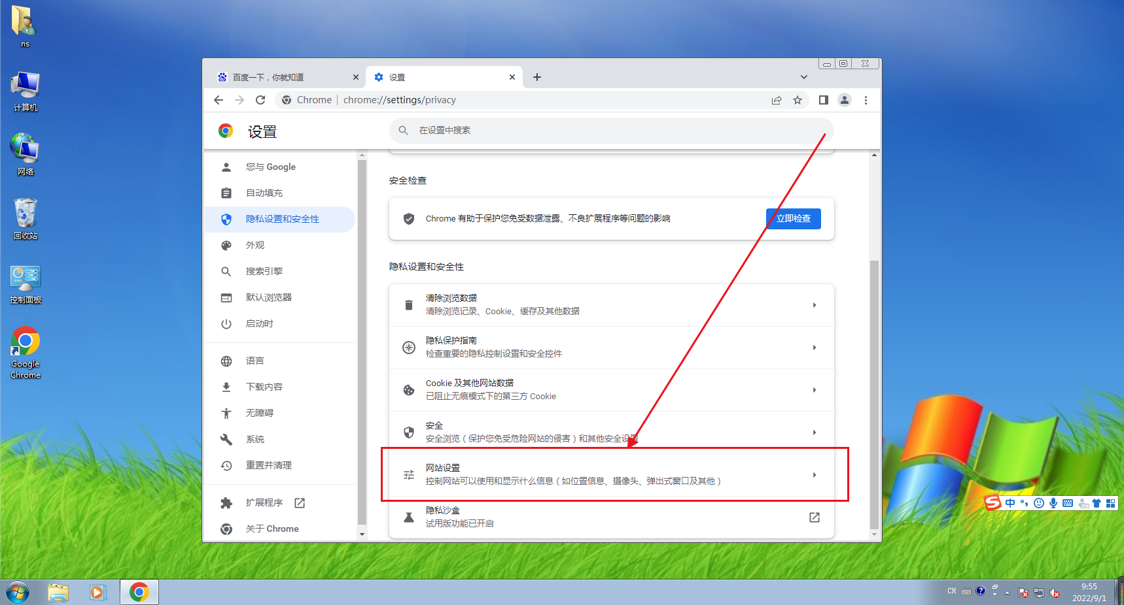Open Sogou voice input via microphone icon
Screen dimensions: 1124x605
[1053, 502]
